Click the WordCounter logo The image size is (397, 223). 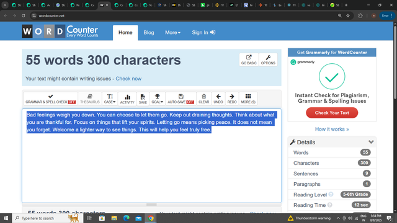click(x=60, y=32)
